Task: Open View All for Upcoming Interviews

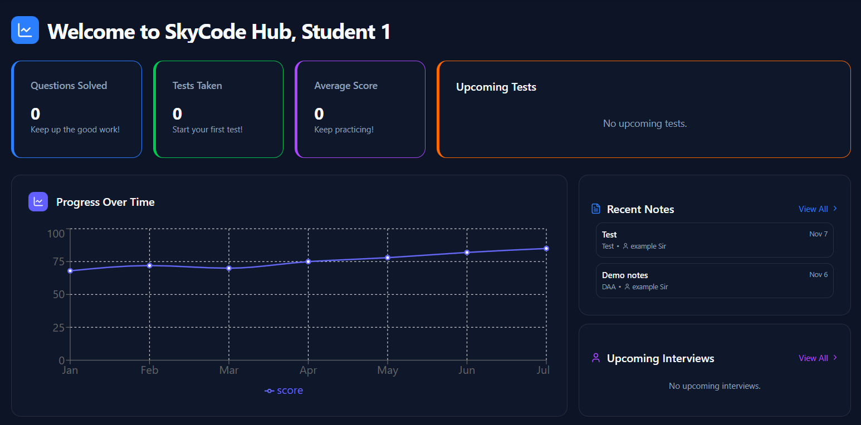Action: tap(814, 358)
